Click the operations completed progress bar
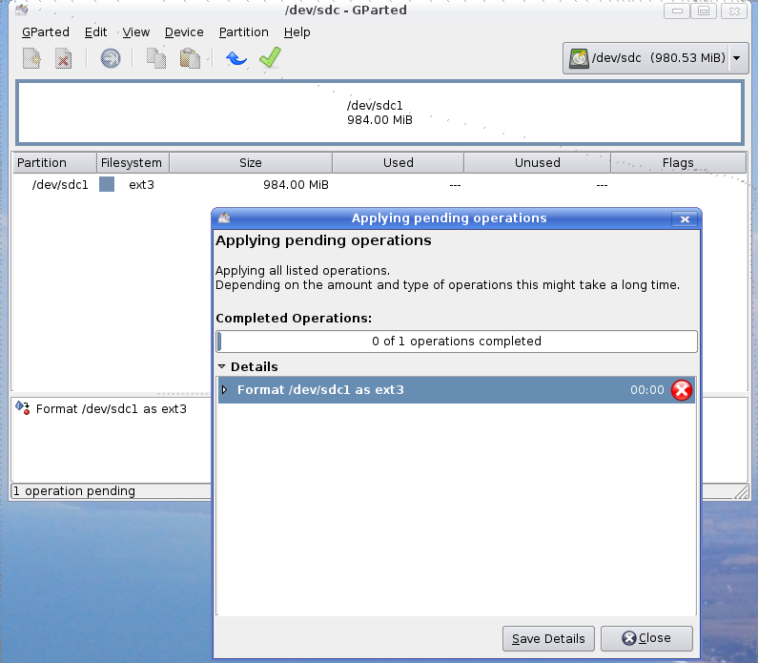The width and height of the screenshot is (758, 663). click(x=457, y=342)
